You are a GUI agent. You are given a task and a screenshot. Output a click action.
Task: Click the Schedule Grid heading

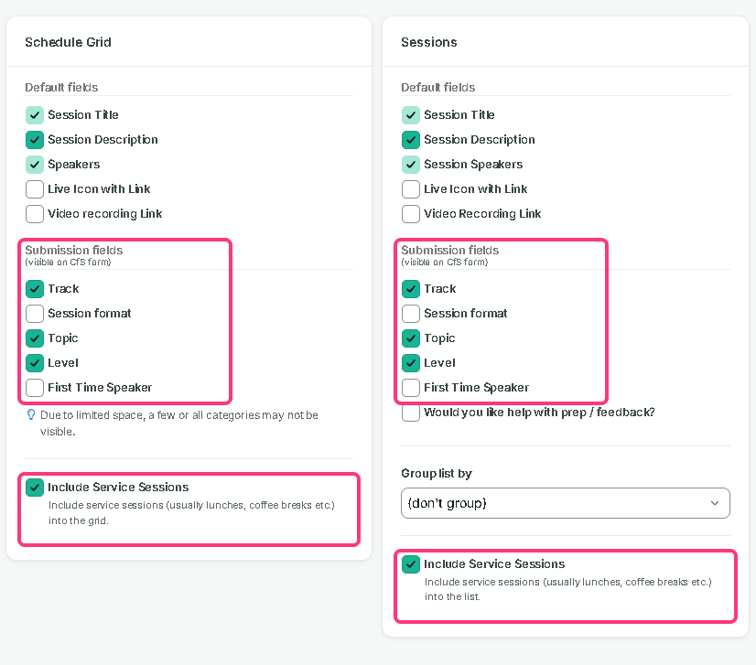click(68, 42)
